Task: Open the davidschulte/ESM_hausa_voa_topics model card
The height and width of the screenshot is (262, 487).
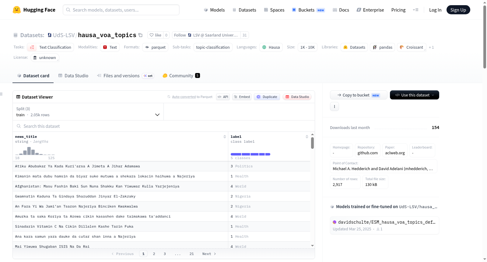Action: tap(384, 225)
